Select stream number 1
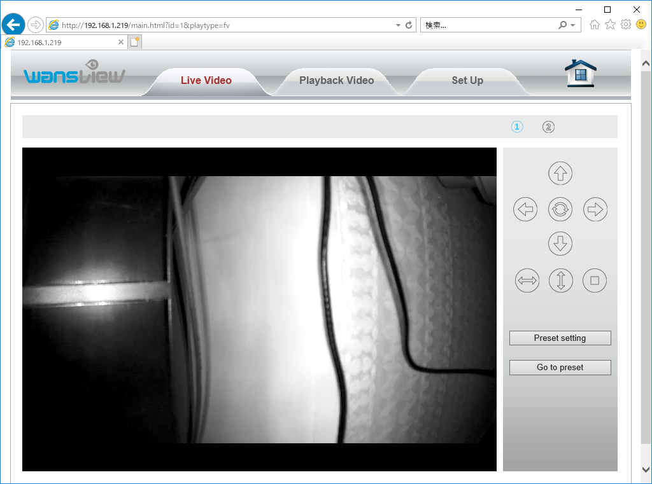 click(517, 127)
